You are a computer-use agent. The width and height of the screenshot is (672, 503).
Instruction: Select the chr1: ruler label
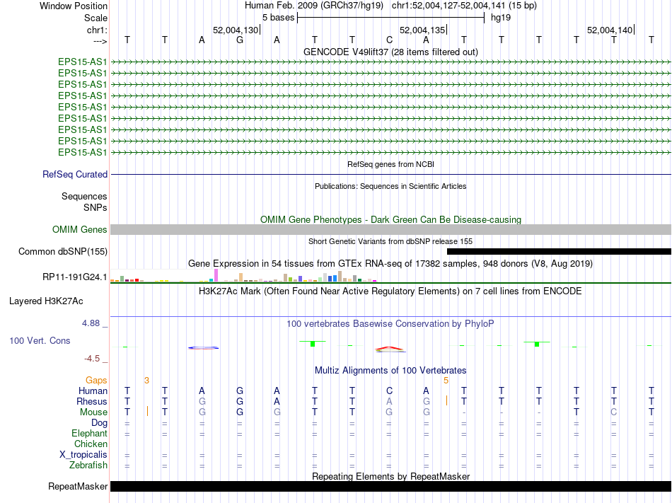click(97, 30)
